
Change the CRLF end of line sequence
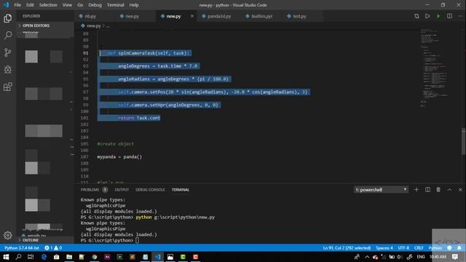(x=419, y=247)
